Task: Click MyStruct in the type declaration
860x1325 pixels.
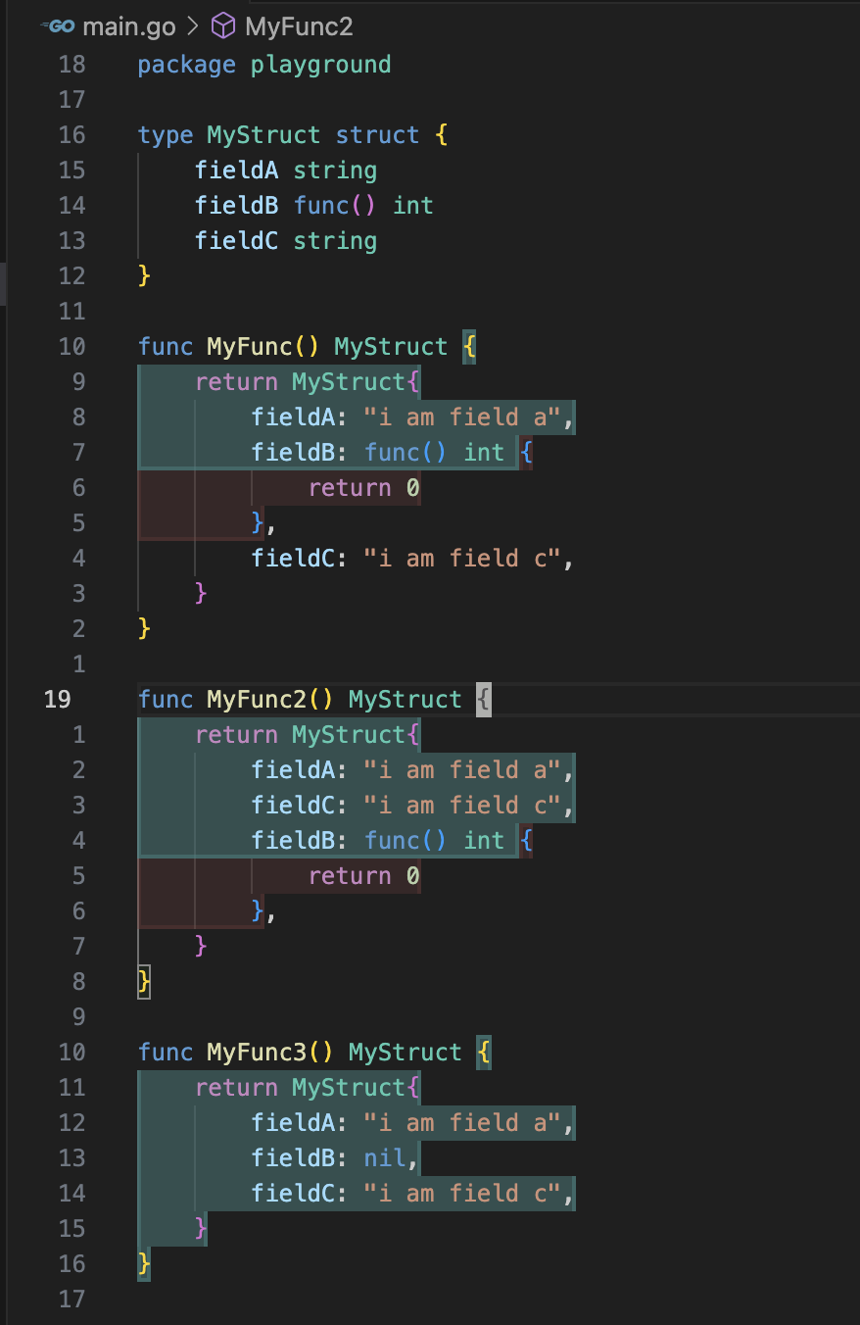Action: [x=263, y=135]
